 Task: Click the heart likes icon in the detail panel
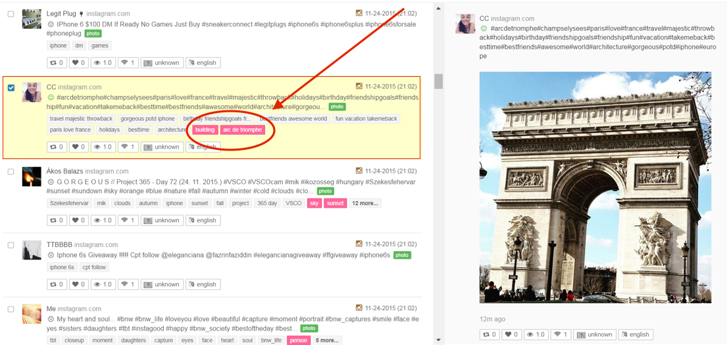pos(508,334)
